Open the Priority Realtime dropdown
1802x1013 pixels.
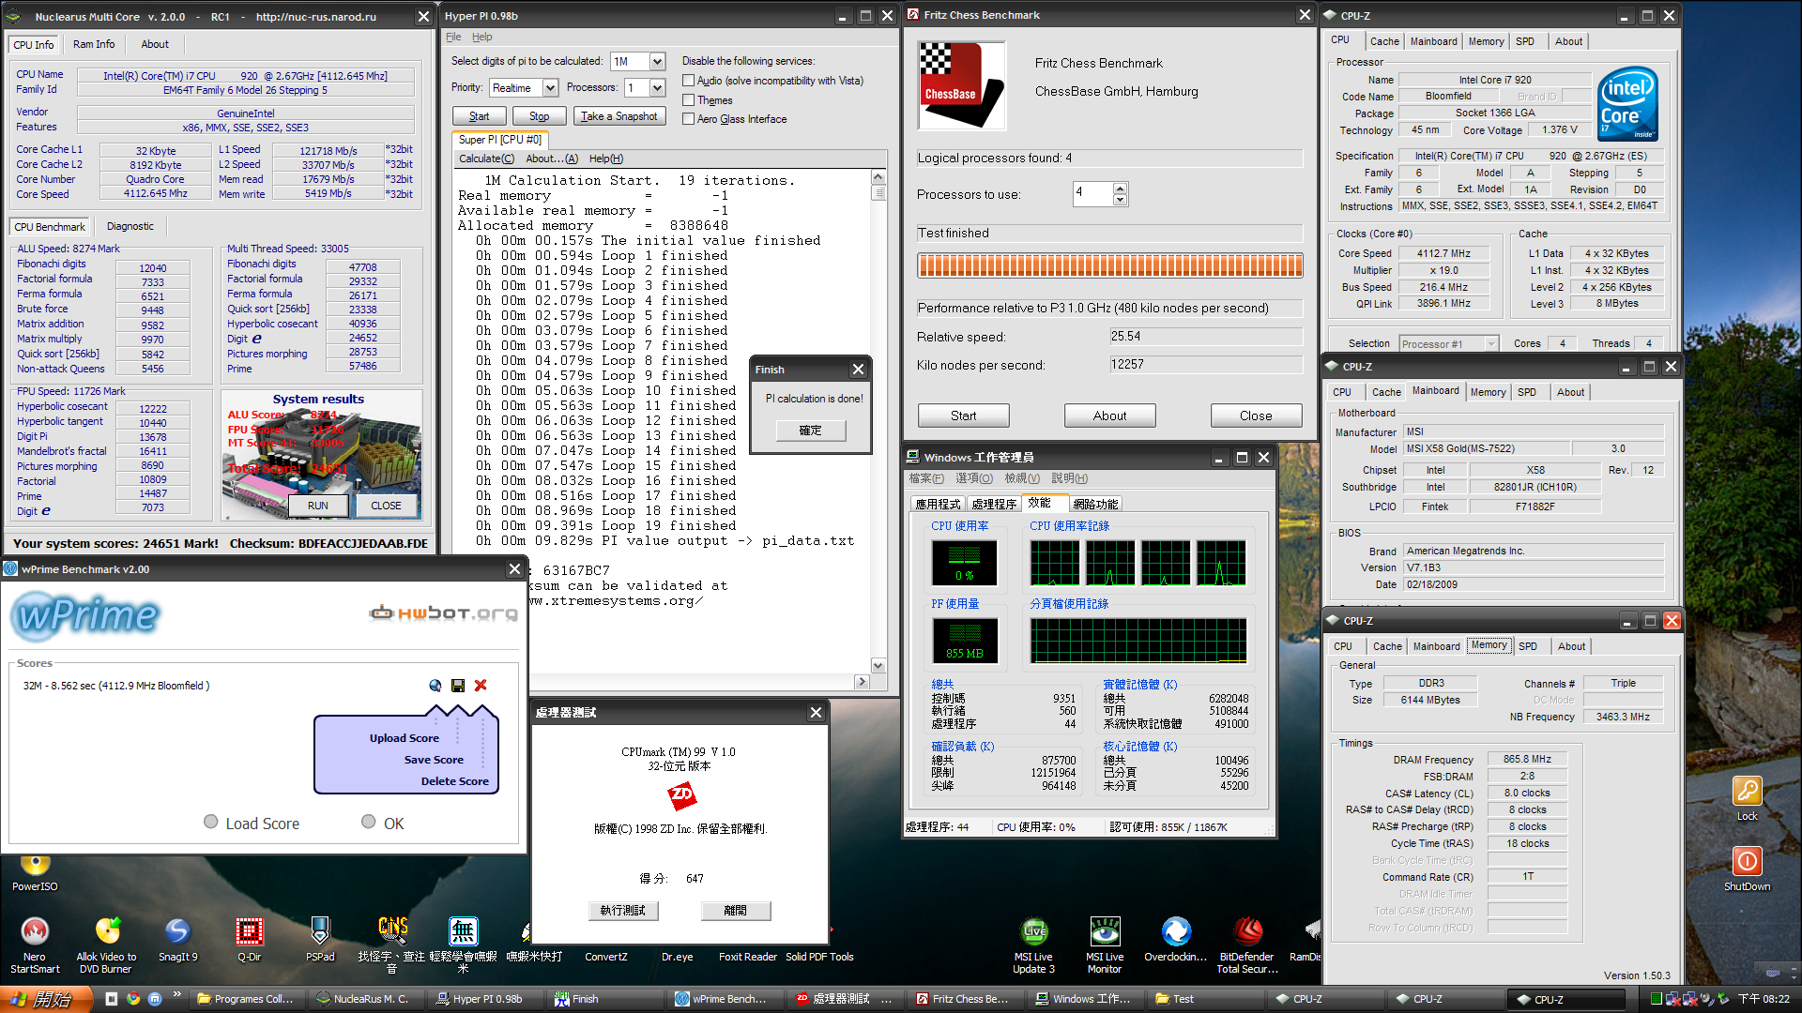[550, 88]
